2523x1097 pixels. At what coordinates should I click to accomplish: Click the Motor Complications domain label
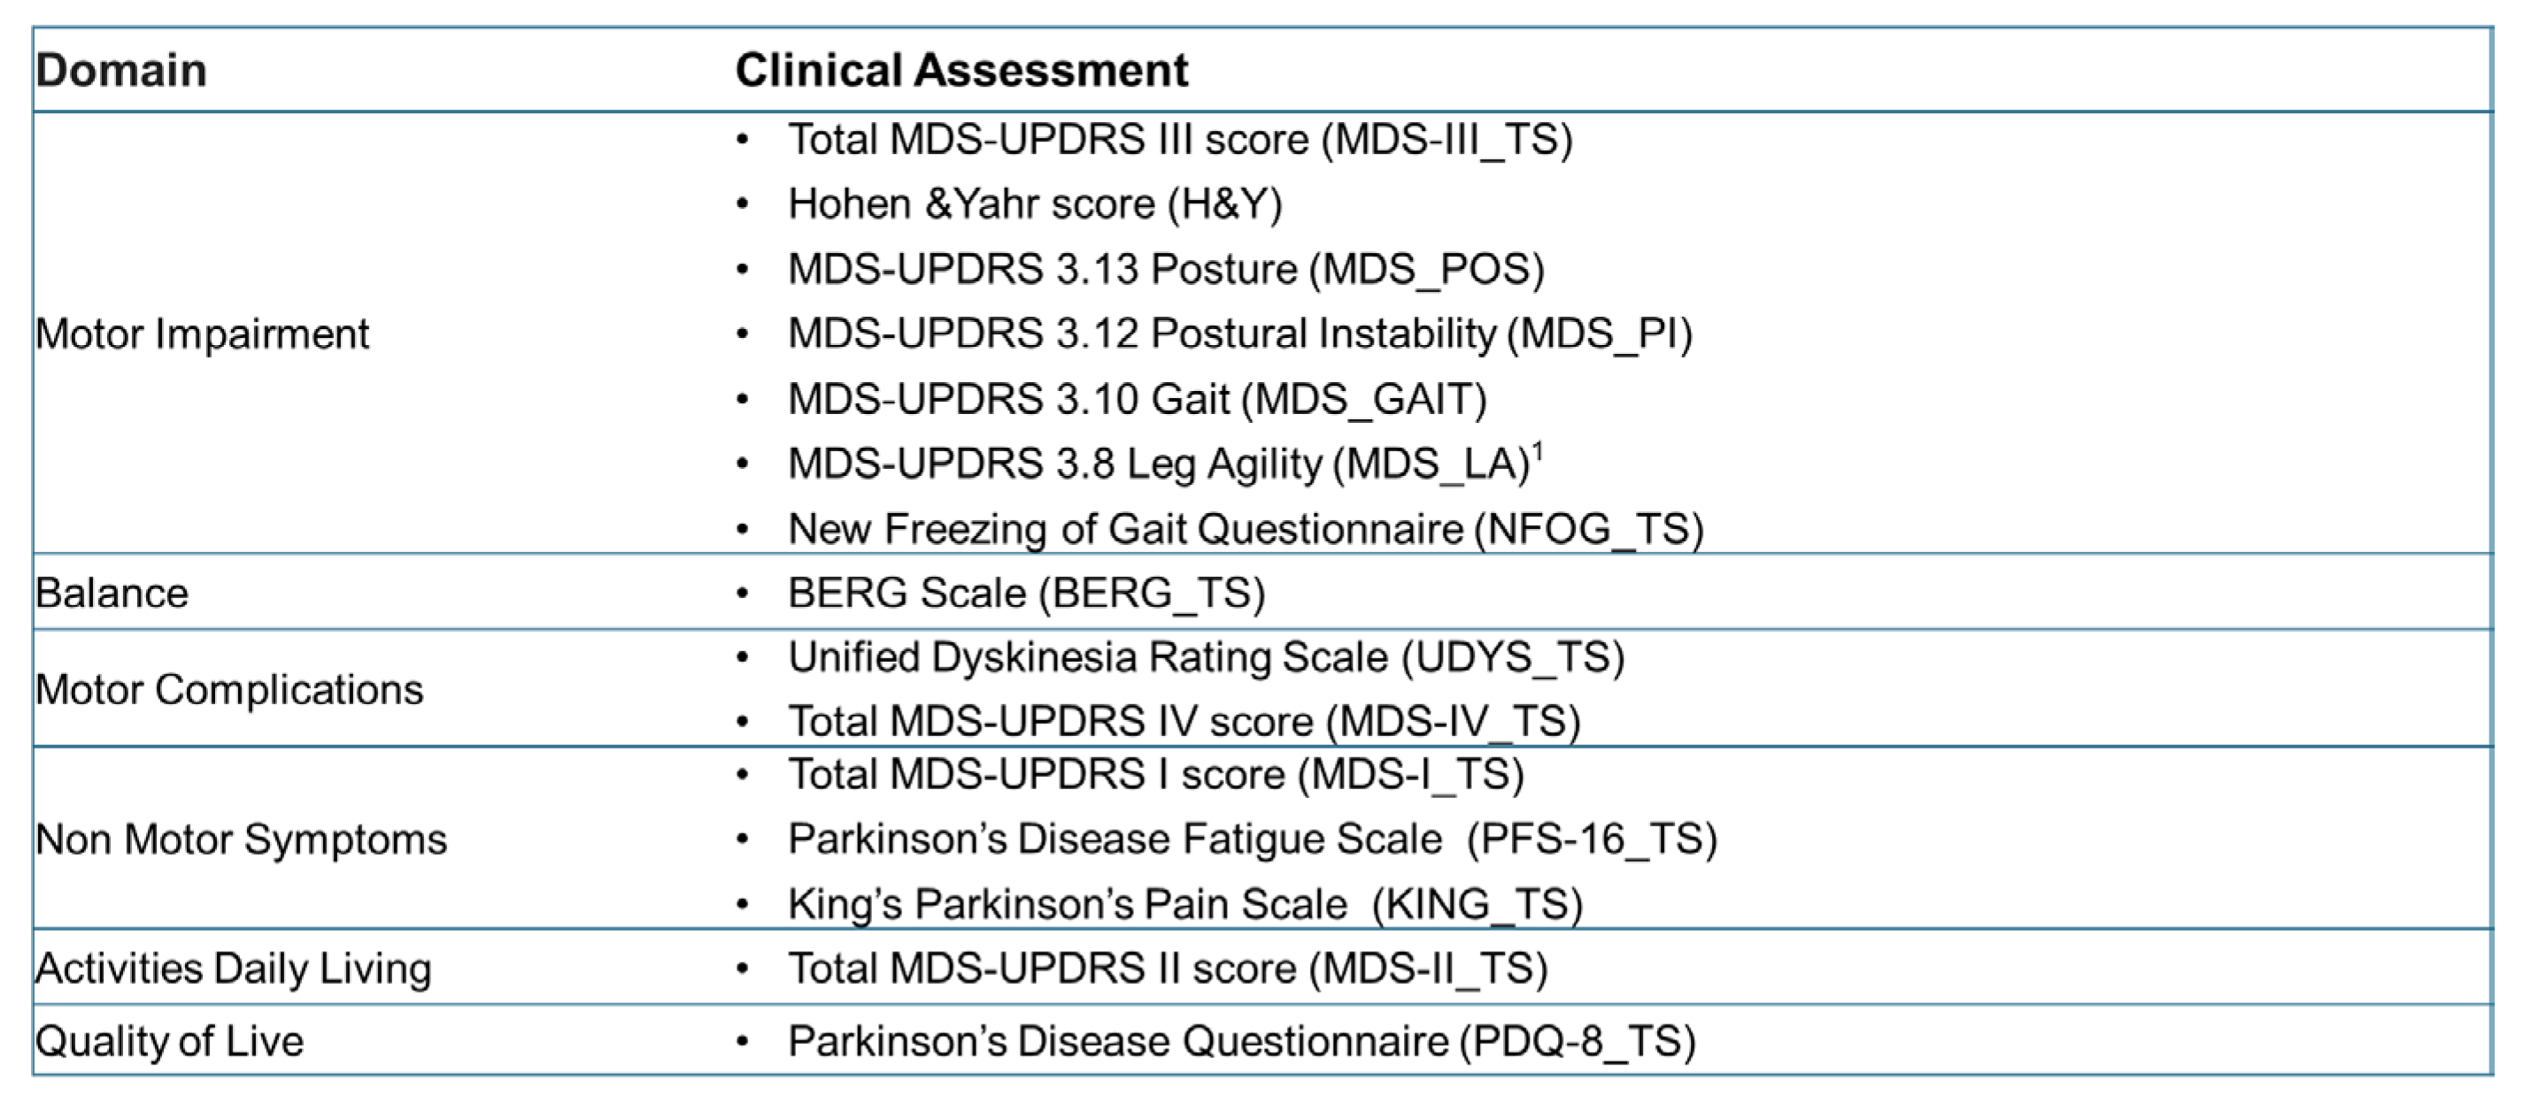(x=229, y=690)
